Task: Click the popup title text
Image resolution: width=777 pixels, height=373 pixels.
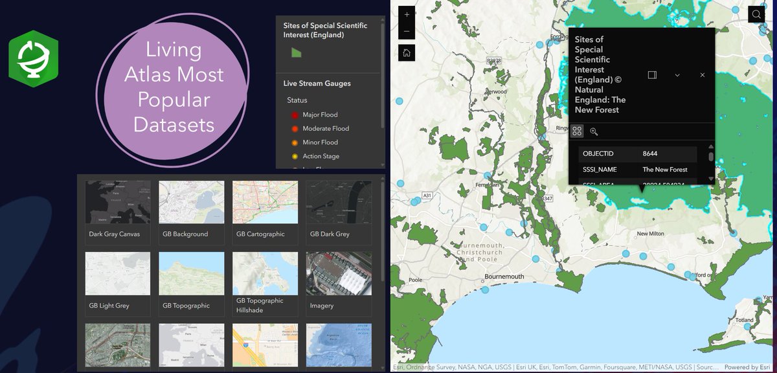Action: coord(600,74)
